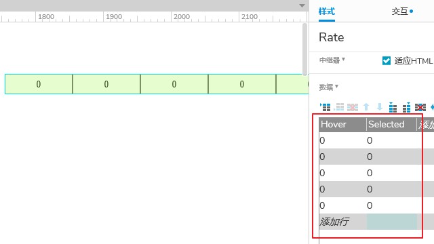
Task: Click the insert column right icon
Action: click(406, 107)
